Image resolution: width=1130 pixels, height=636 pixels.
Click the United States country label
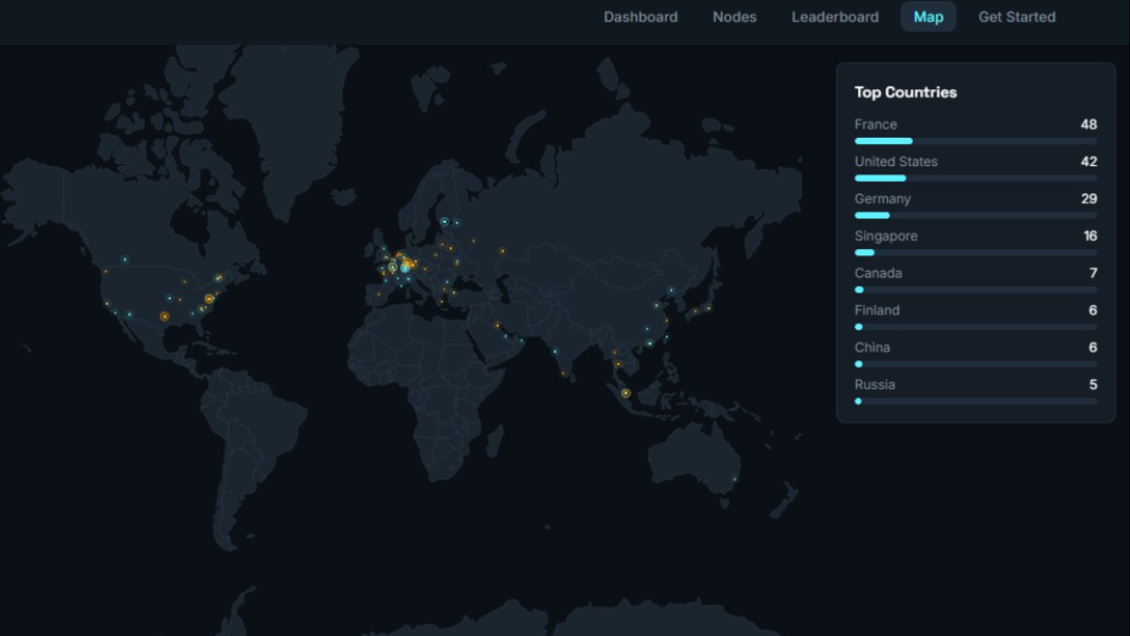[896, 162]
